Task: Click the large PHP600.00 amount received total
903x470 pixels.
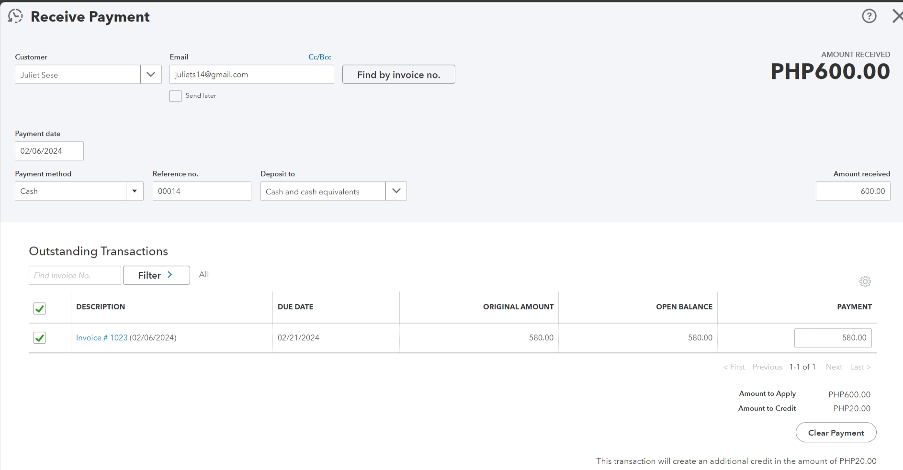Action: click(x=830, y=72)
